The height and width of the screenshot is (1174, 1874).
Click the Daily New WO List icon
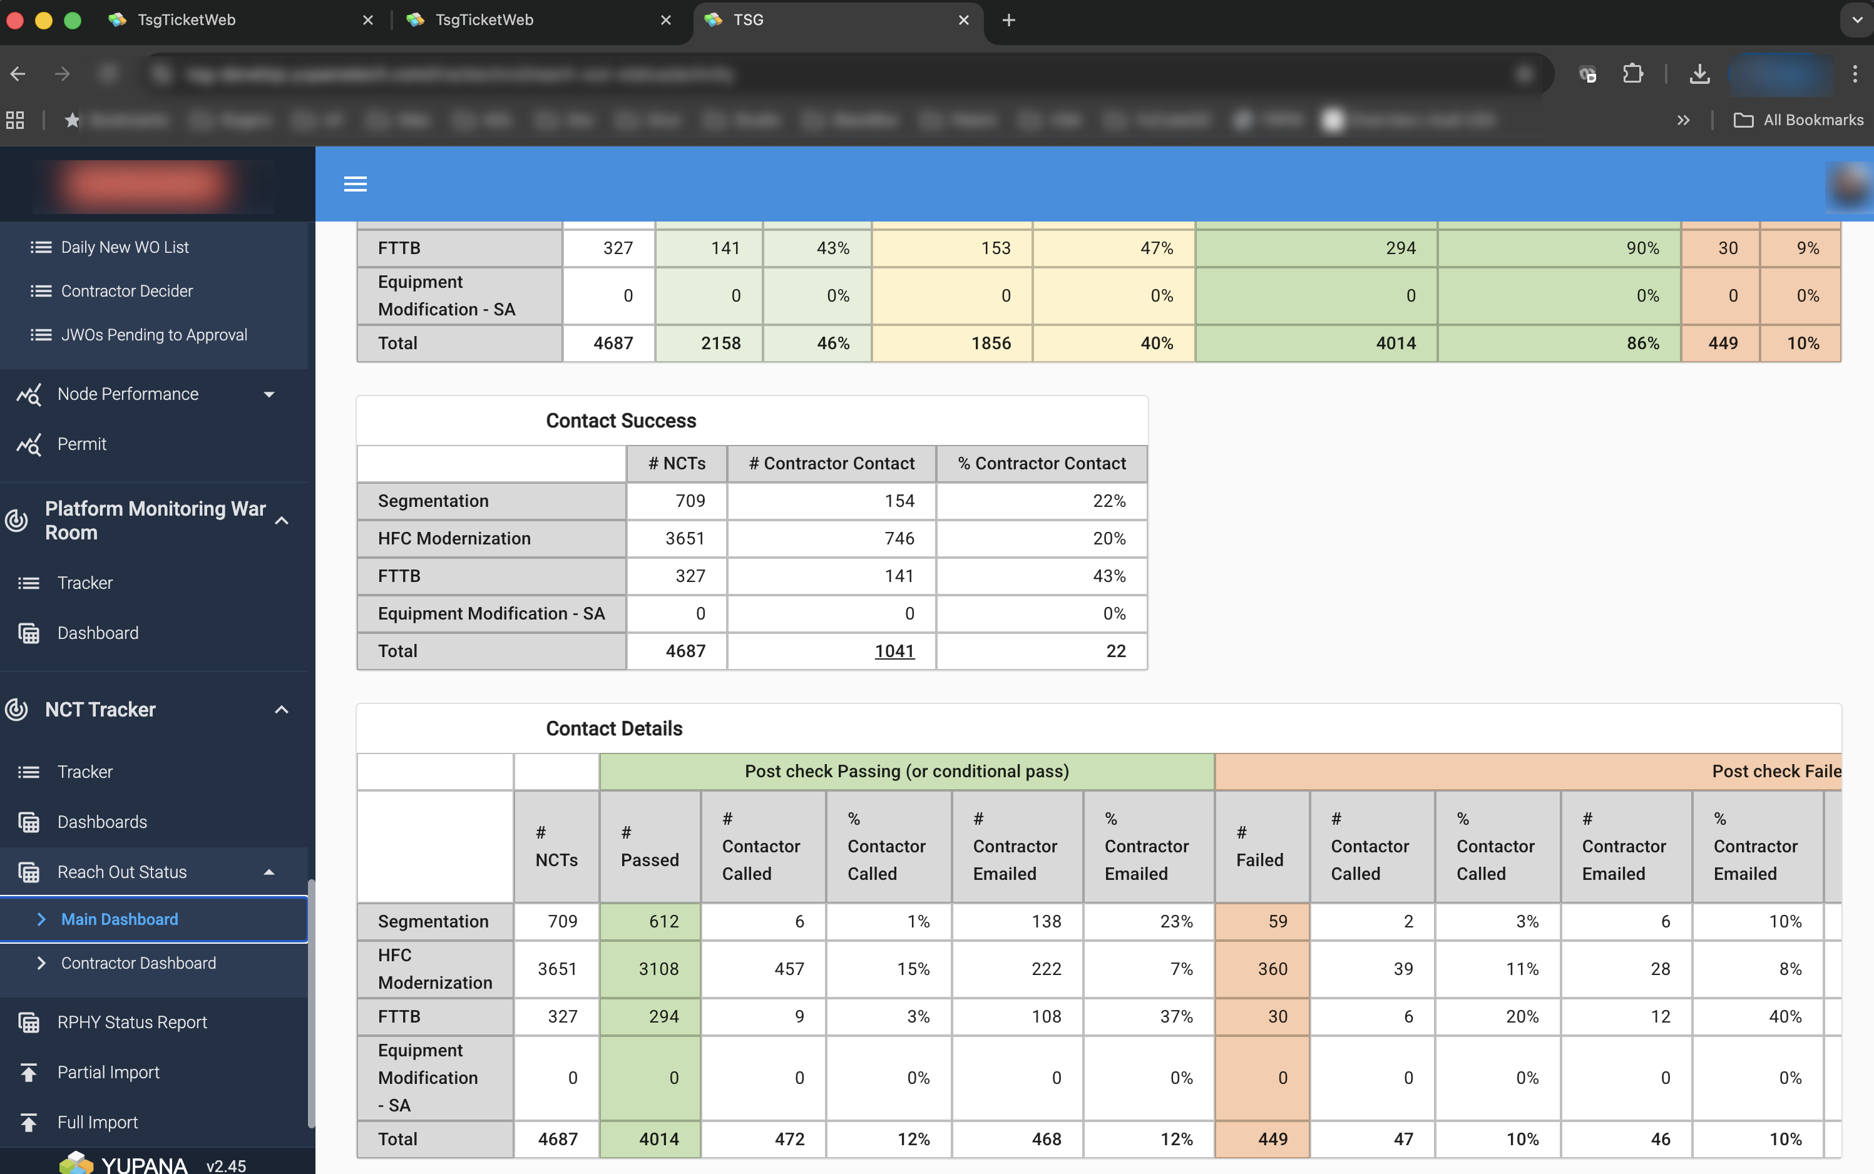click(41, 247)
